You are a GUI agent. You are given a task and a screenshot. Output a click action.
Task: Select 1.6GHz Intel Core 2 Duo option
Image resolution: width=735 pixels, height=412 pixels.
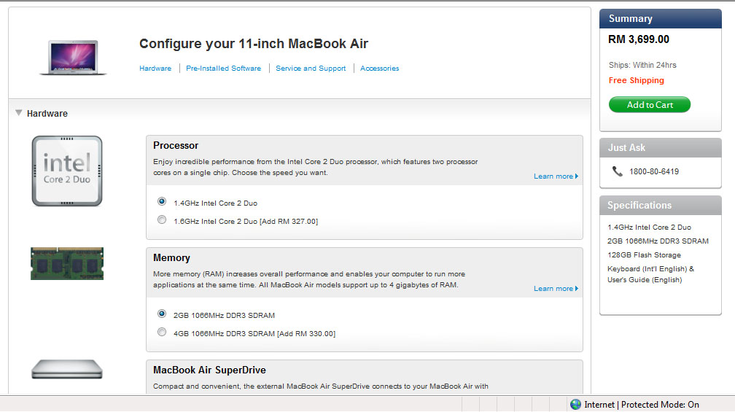(x=162, y=219)
